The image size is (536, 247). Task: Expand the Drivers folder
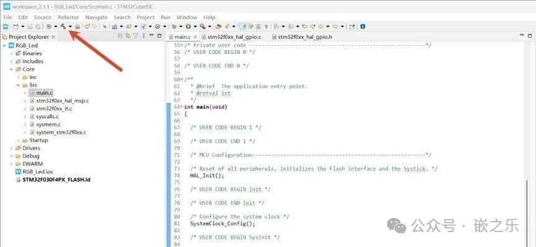click(x=11, y=149)
